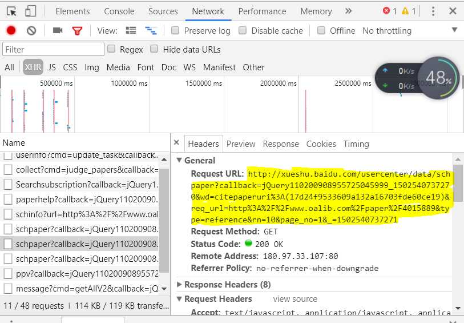This screenshot has width=464, height=323.
Task: Stop recording with the red record button
Action: tap(11, 30)
